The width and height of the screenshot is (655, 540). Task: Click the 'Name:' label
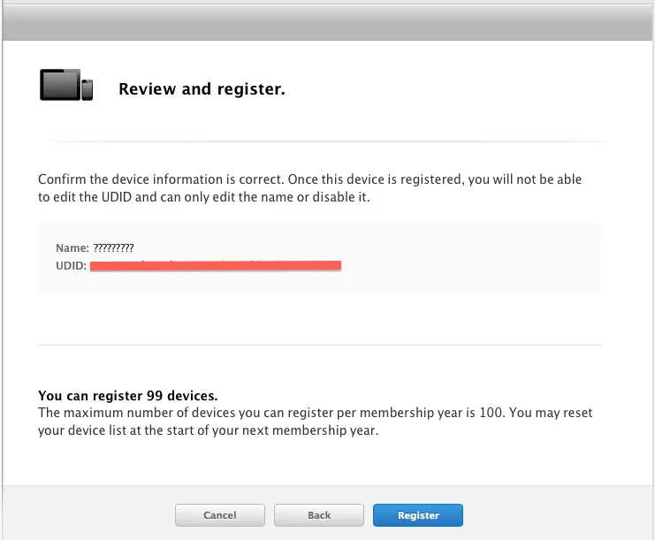tap(72, 247)
